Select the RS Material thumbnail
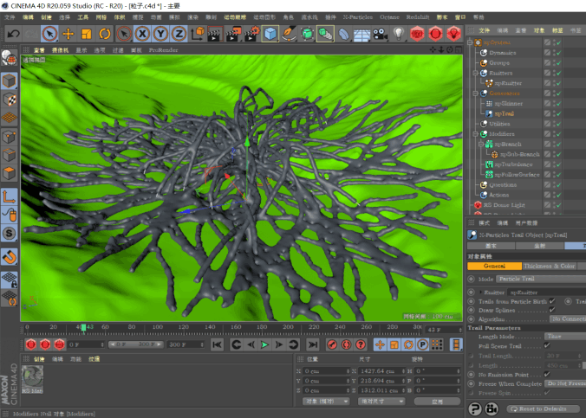586x418 pixels. coord(32,380)
